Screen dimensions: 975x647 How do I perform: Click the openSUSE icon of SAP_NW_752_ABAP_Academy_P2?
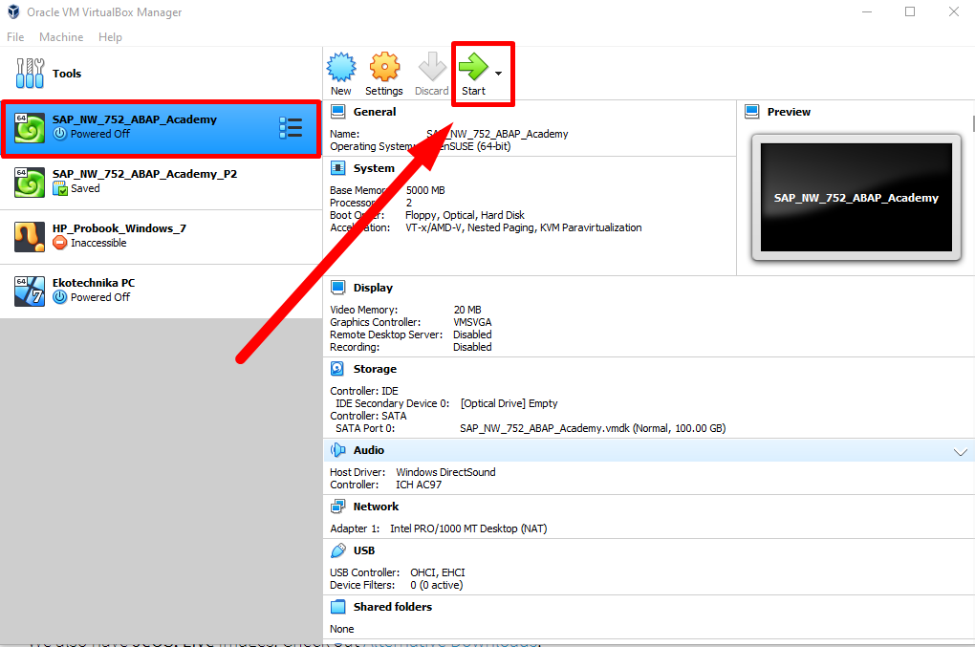(30, 183)
